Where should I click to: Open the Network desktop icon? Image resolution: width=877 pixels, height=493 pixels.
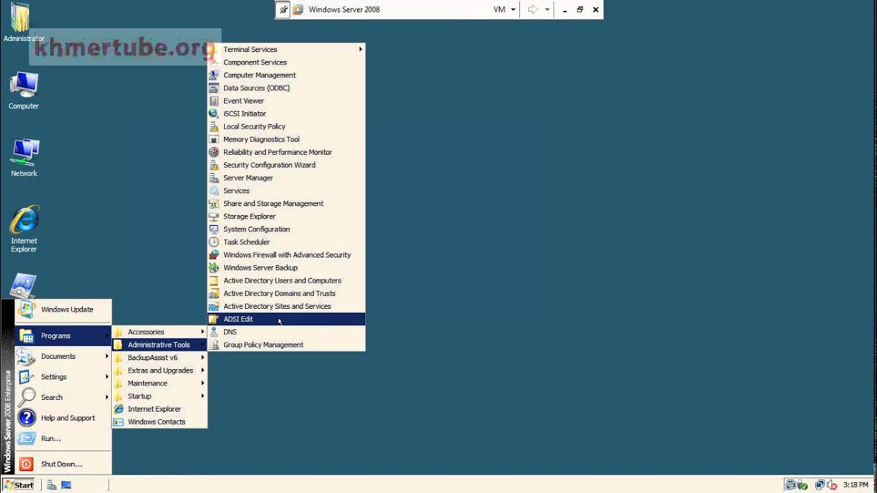24,158
